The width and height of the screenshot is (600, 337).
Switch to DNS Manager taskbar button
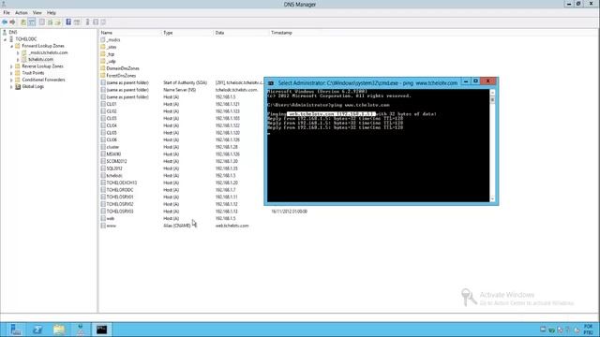[81, 330]
